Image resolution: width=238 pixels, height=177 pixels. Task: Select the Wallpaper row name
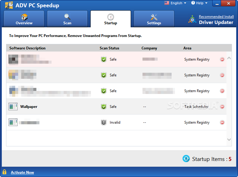click(x=29, y=107)
